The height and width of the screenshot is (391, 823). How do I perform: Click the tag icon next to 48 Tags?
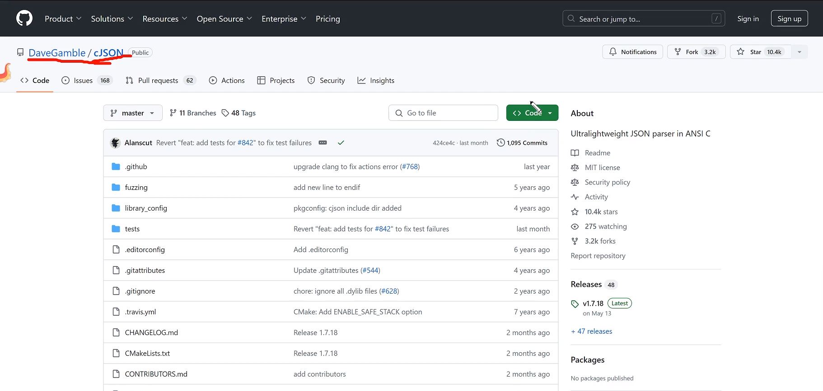(225, 113)
